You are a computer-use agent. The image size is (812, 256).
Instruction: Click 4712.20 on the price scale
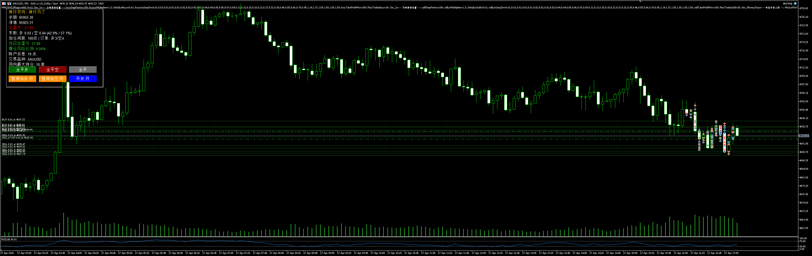[804, 68]
